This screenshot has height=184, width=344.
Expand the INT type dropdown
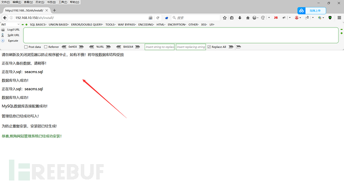(x=10, y=24)
